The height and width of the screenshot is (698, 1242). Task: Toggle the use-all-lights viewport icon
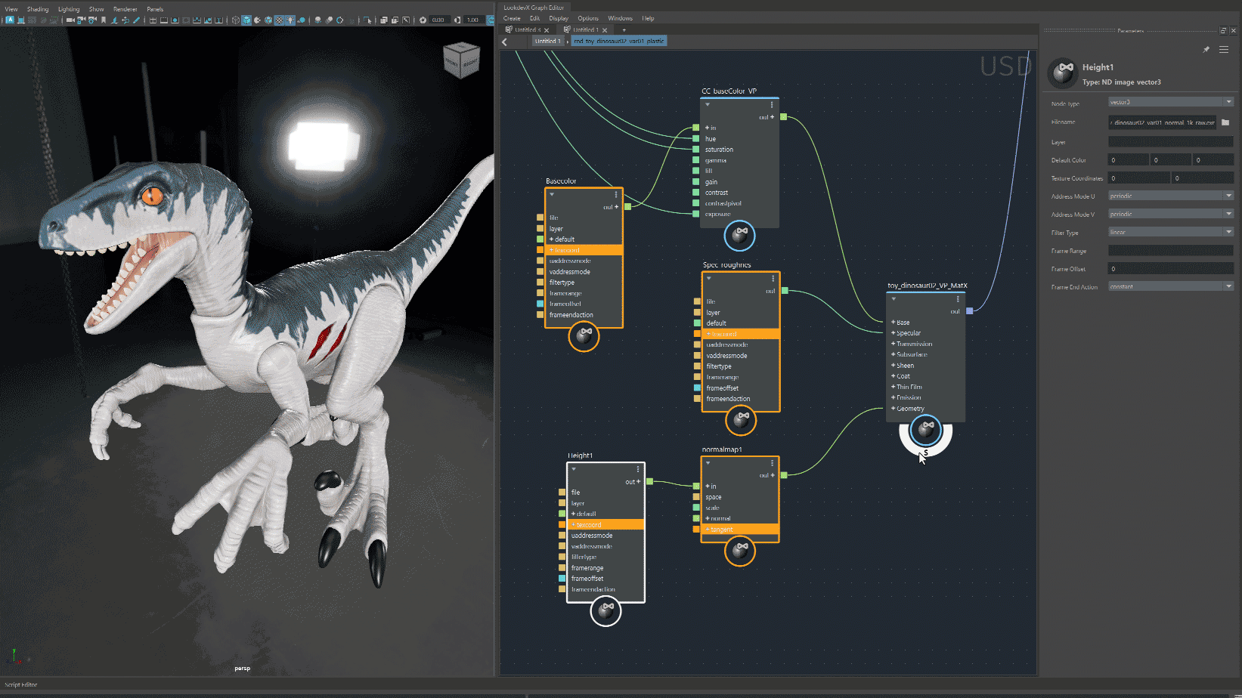click(291, 20)
